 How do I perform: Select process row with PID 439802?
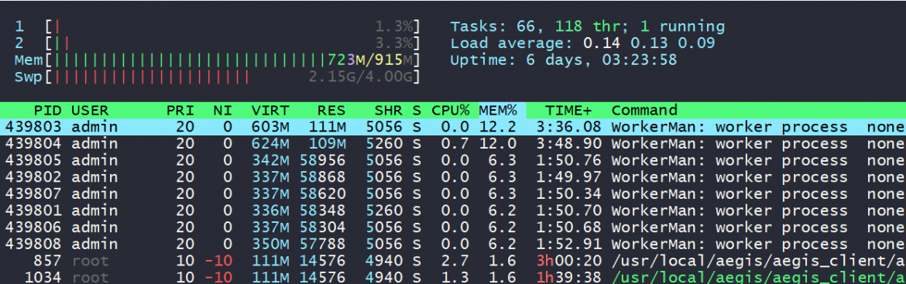click(453, 176)
